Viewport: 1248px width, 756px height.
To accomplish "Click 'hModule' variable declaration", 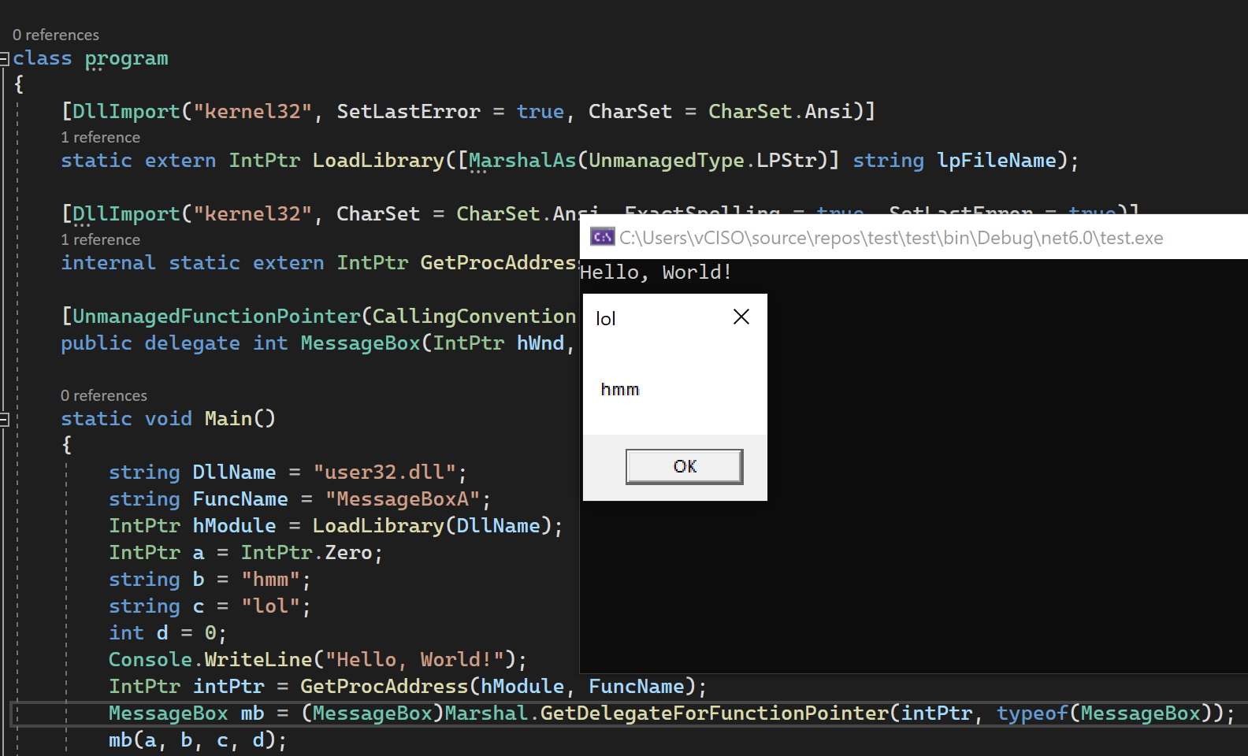I will click(234, 526).
